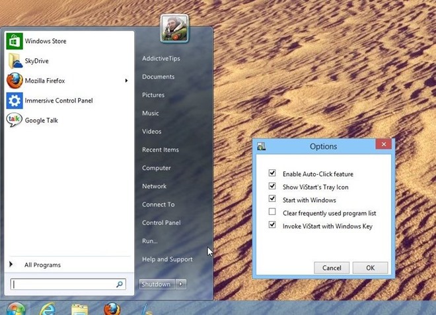
Task: Open the SkyDrive folder icon
Action: pyautogui.click(x=15, y=61)
